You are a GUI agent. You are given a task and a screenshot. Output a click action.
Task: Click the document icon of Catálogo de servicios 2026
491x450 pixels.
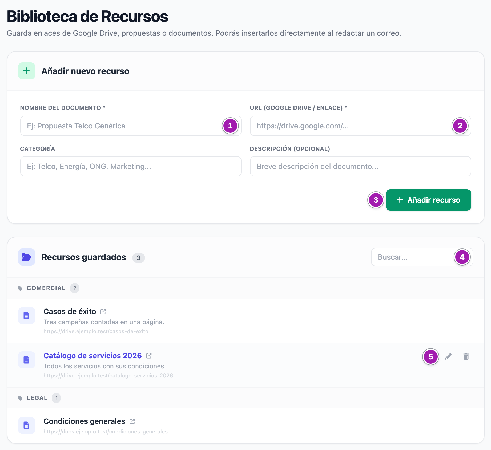coord(27,360)
